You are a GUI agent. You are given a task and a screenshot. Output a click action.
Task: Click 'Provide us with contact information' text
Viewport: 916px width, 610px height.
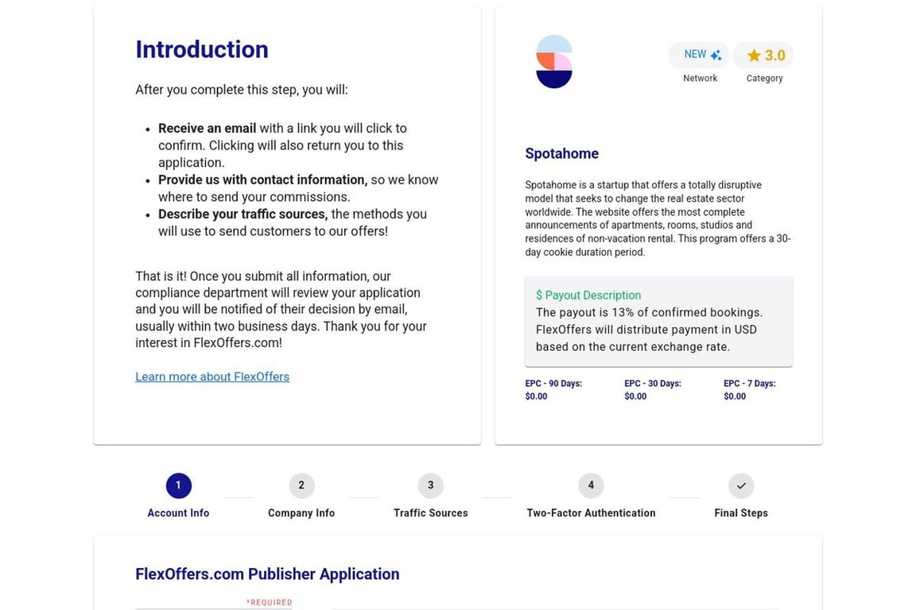click(263, 180)
